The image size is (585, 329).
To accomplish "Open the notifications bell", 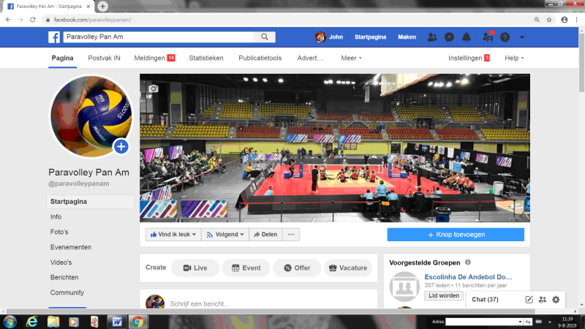I will (467, 37).
